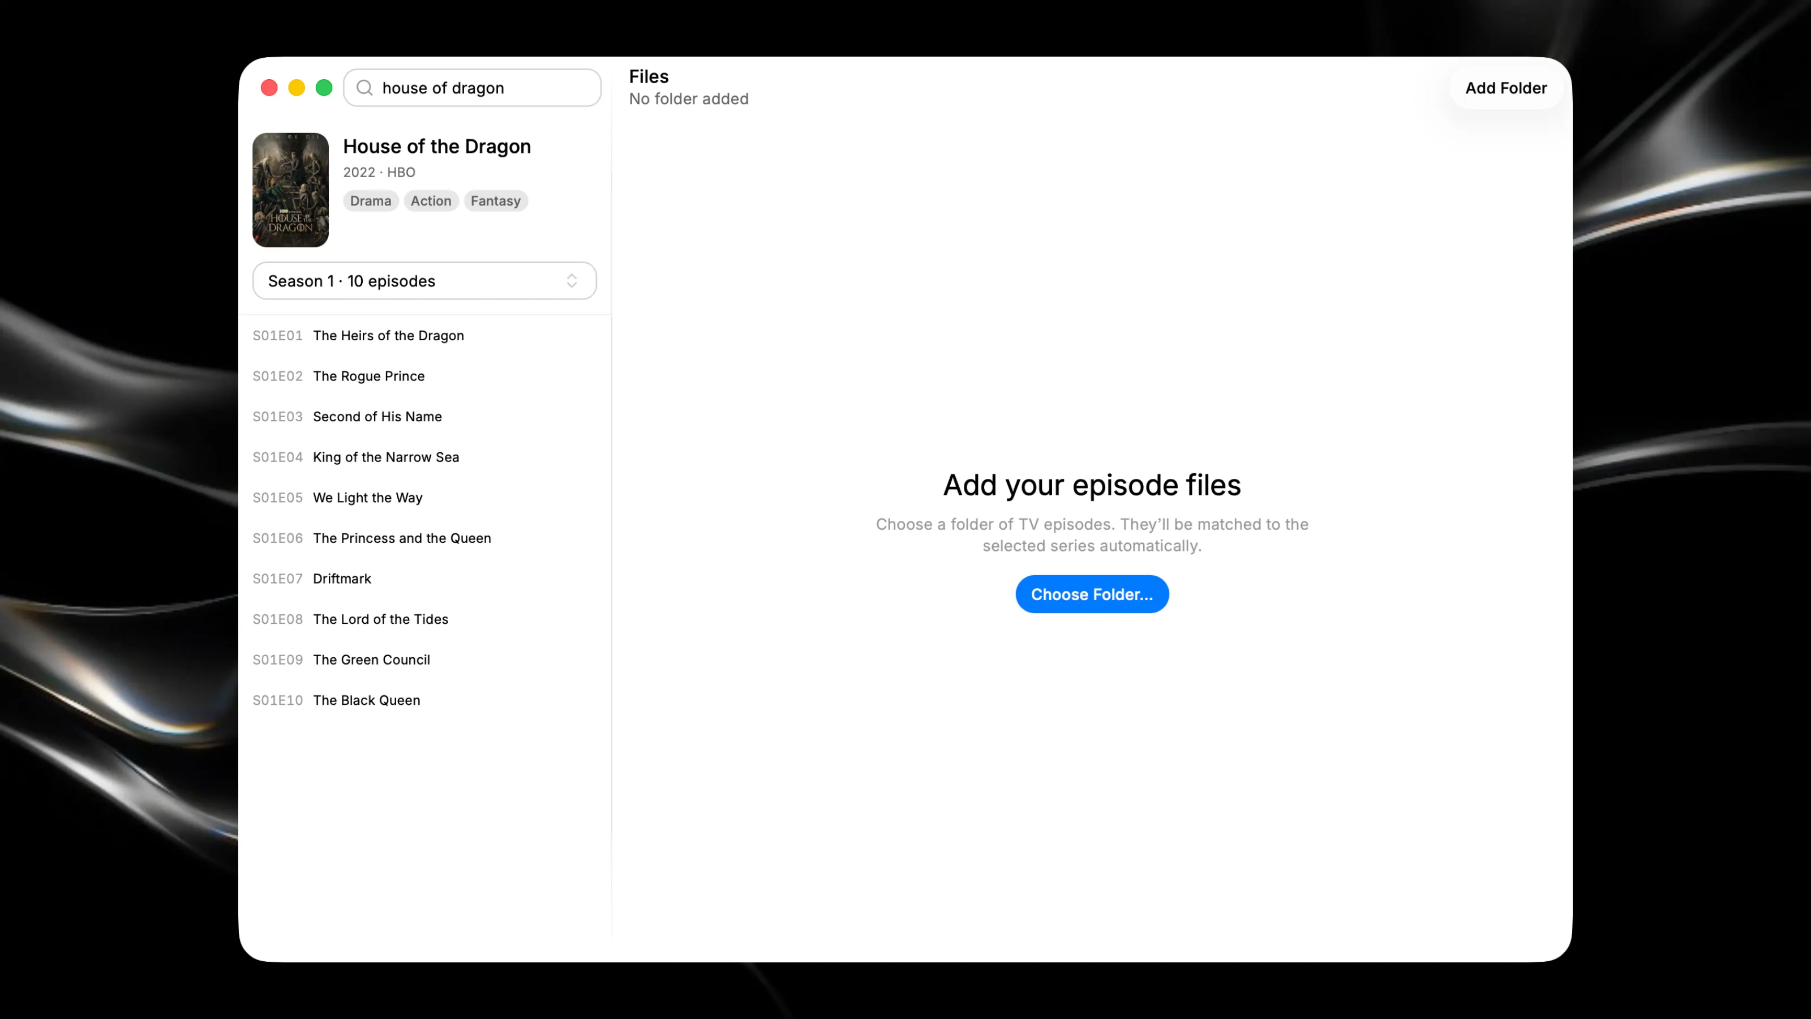1811x1019 pixels.
Task: Minimize the window with the yellow button
Action: point(296,88)
